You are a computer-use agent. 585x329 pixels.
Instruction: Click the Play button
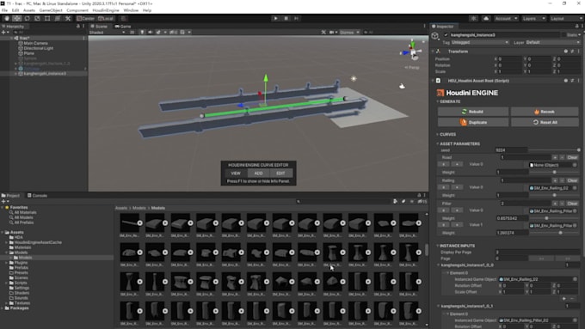275,18
